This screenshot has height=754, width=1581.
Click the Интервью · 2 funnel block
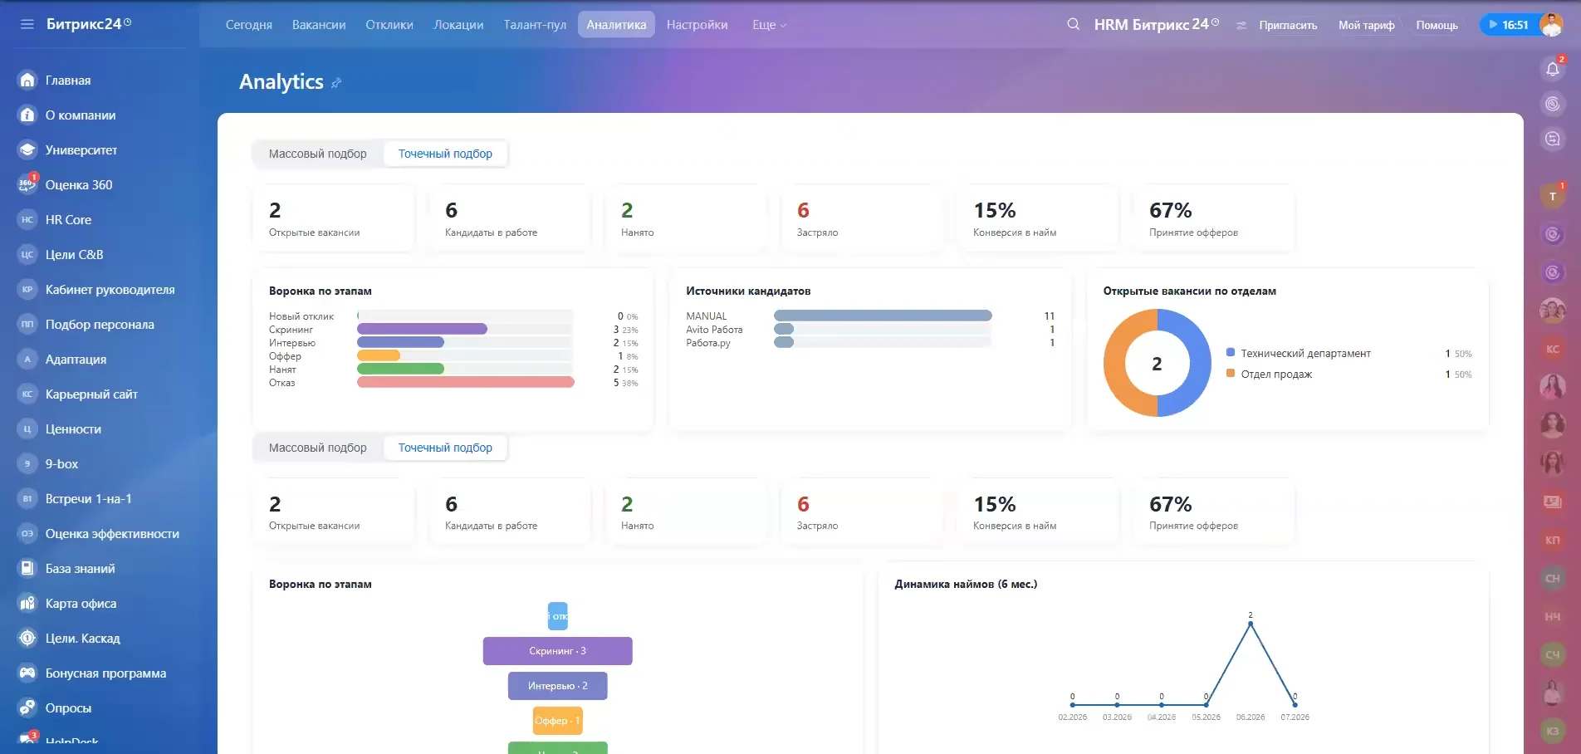[x=558, y=686]
